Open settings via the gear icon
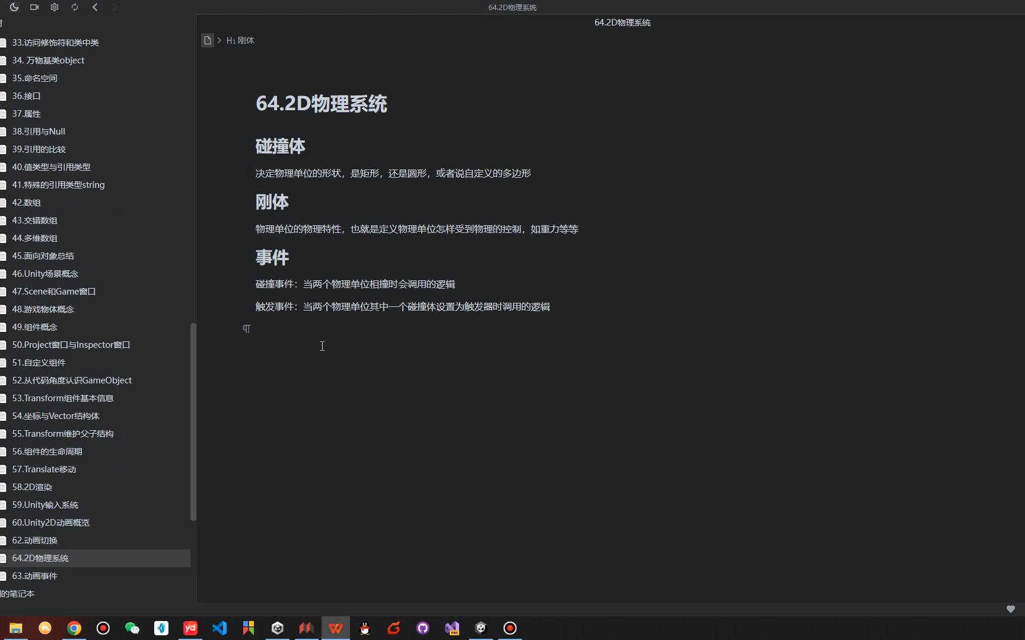Image resolution: width=1025 pixels, height=640 pixels. click(54, 7)
